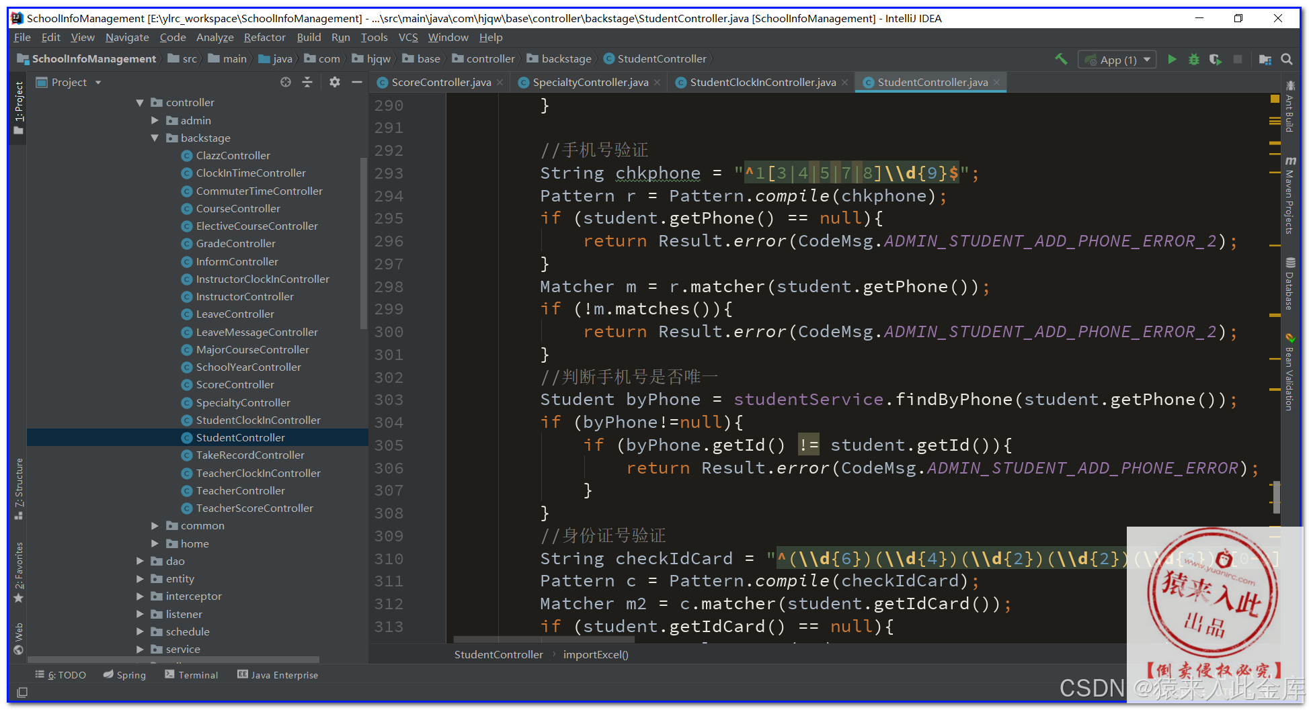Close the SpecialtyController.java tab
Viewport: 1309px width, 710px height.
pos(658,83)
